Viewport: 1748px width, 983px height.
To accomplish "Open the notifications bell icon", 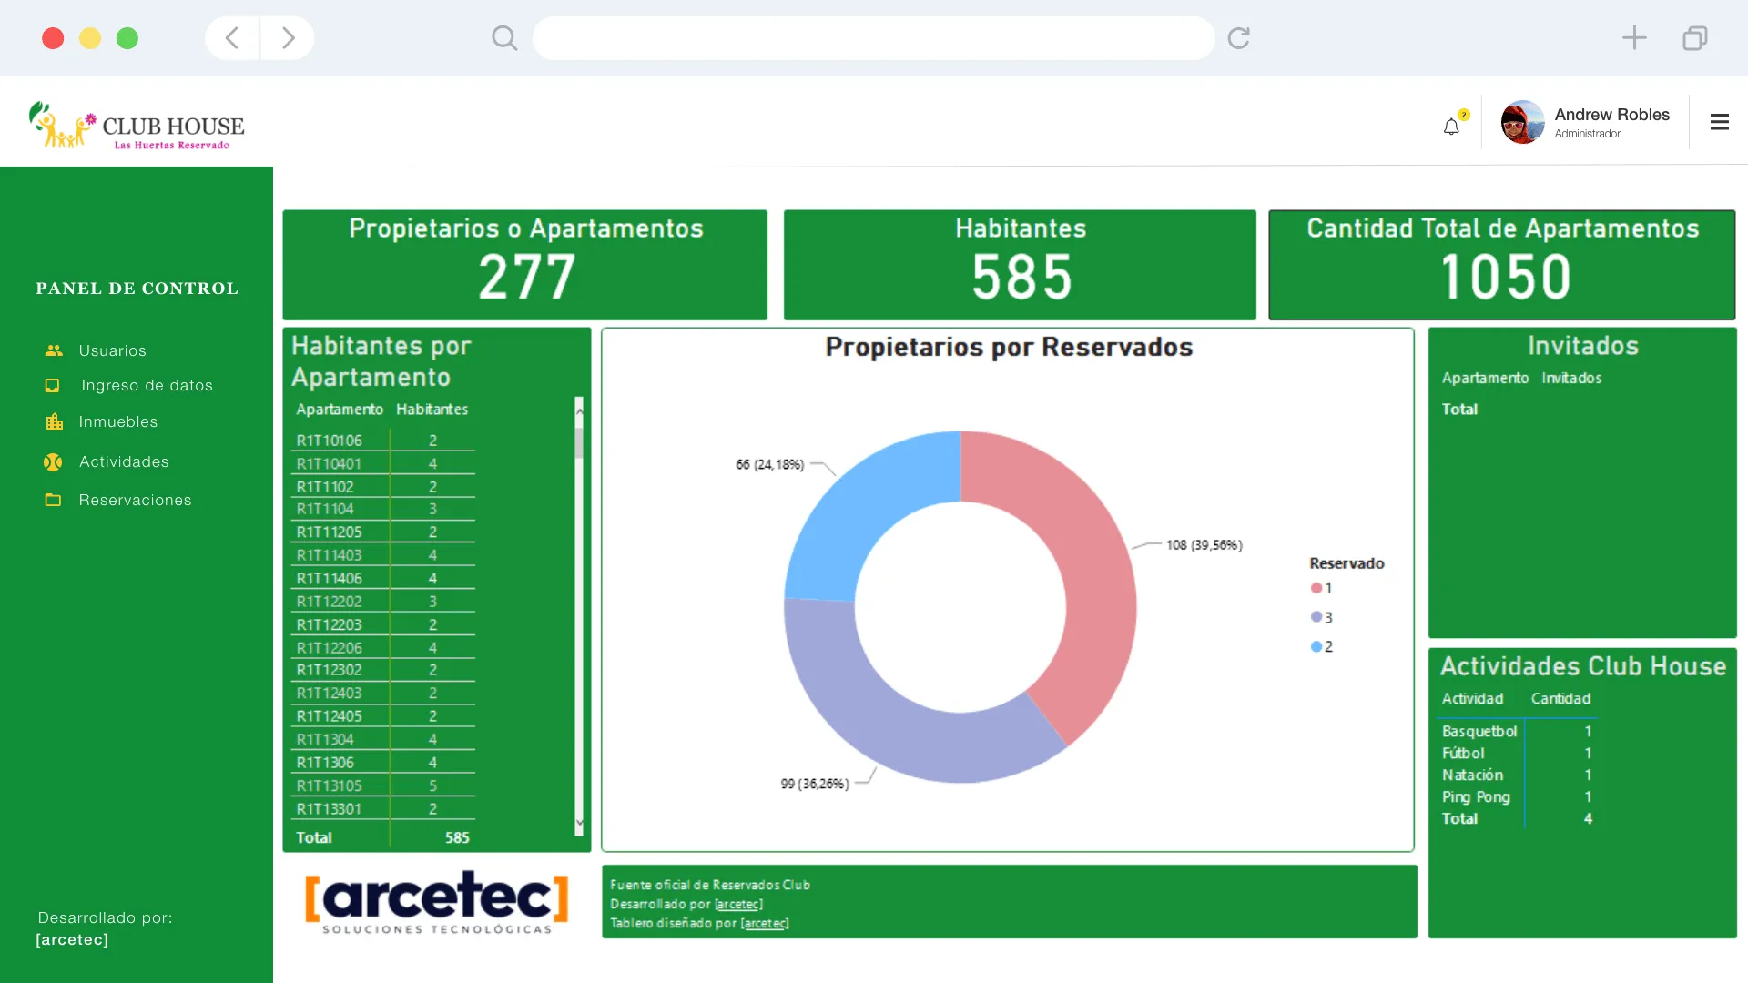I will [x=1451, y=127].
